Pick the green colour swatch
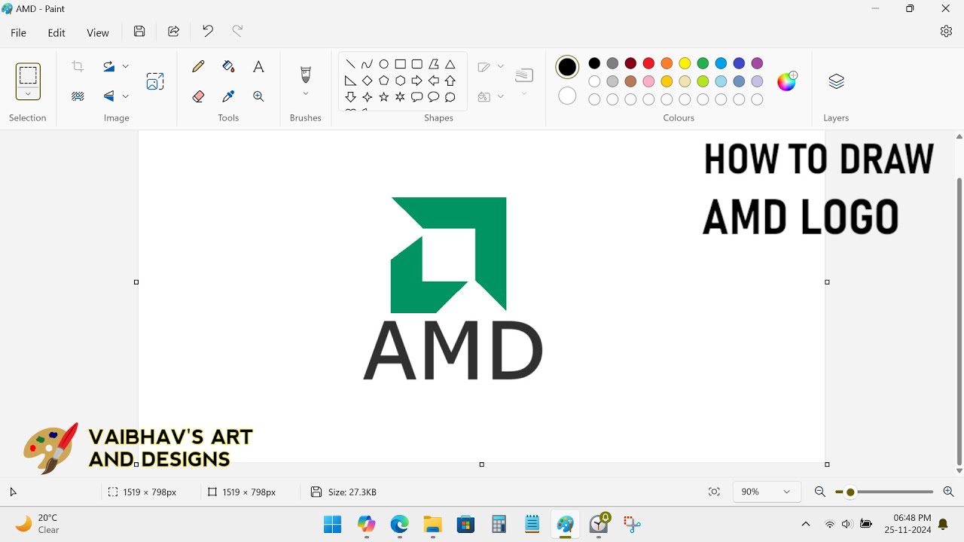 click(x=703, y=63)
